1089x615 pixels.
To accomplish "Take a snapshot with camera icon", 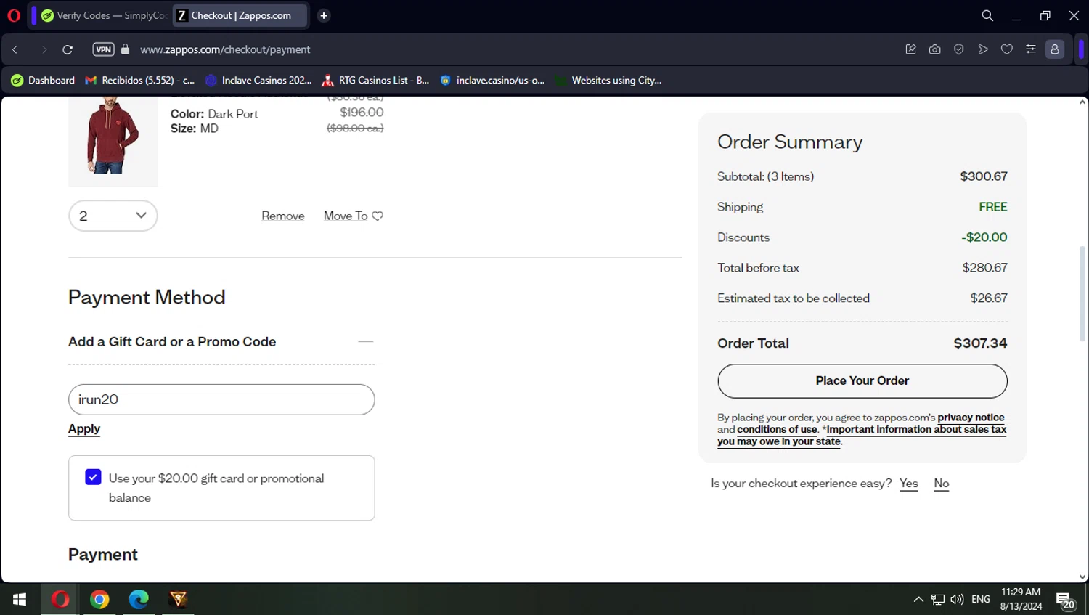I will pos(934,49).
